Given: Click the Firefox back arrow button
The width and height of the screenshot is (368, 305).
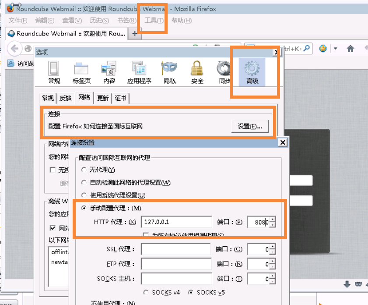Looking at the screenshot, I should pyautogui.click(x=14, y=49).
